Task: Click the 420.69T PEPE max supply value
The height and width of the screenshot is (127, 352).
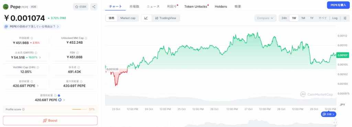Action: coord(74,86)
